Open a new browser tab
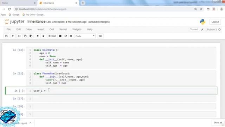This screenshot has width=225, height=127. click(x=83, y=3)
